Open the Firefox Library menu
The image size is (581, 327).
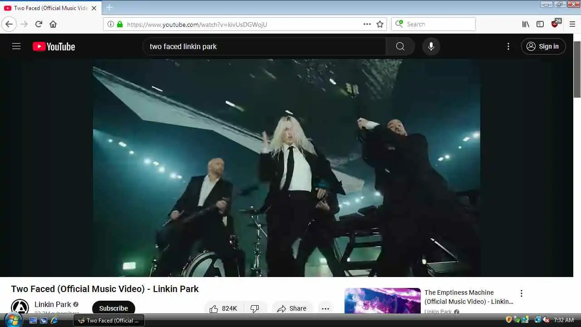[x=526, y=24]
